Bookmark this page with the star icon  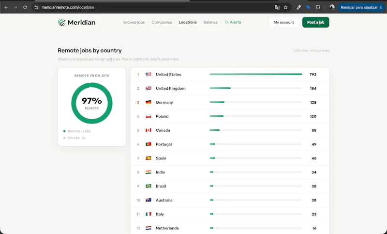[x=285, y=7]
